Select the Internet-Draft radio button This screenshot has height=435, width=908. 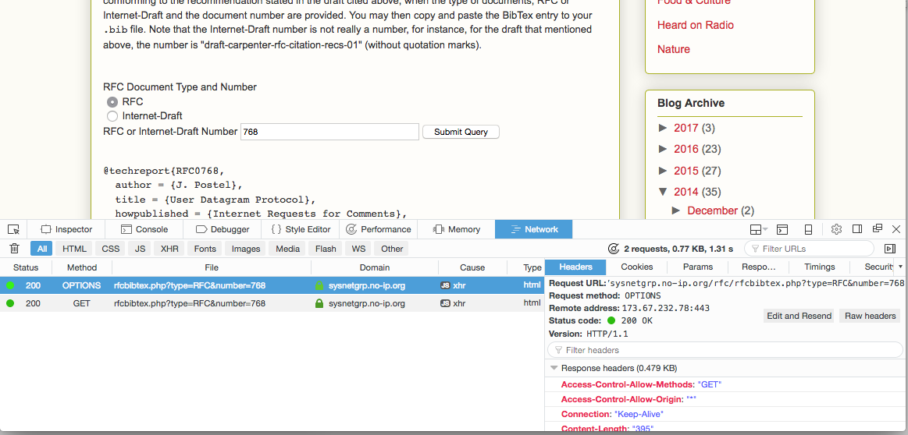[112, 116]
